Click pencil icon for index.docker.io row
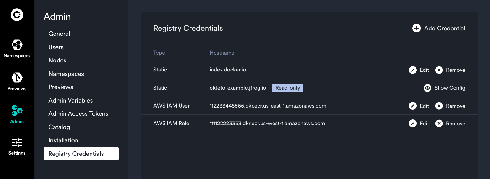The width and height of the screenshot is (490, 179). (413, 70)
